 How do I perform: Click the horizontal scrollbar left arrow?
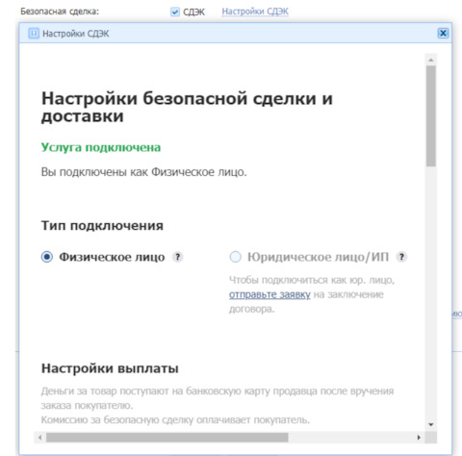tap(40, 438)
